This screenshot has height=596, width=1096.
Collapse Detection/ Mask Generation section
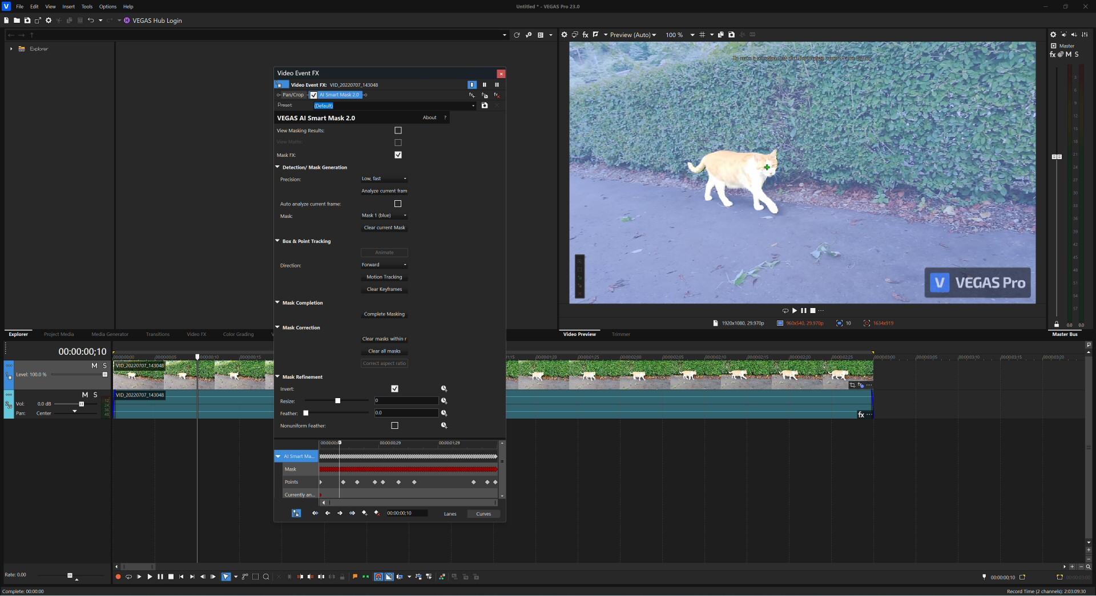pyautogui.click(x=277, y=167)
